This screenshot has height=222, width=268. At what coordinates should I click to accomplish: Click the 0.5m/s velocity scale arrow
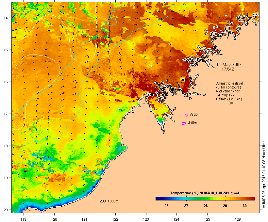226,103
